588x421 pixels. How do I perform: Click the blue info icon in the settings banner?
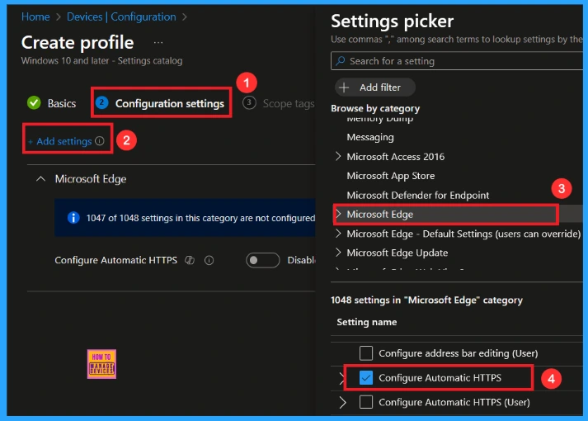(x=73, y=218)
